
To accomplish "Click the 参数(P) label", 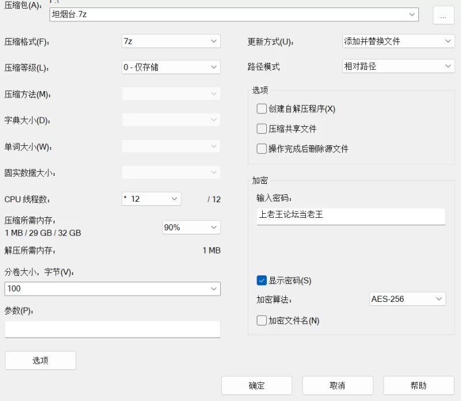I will [19, 311].
